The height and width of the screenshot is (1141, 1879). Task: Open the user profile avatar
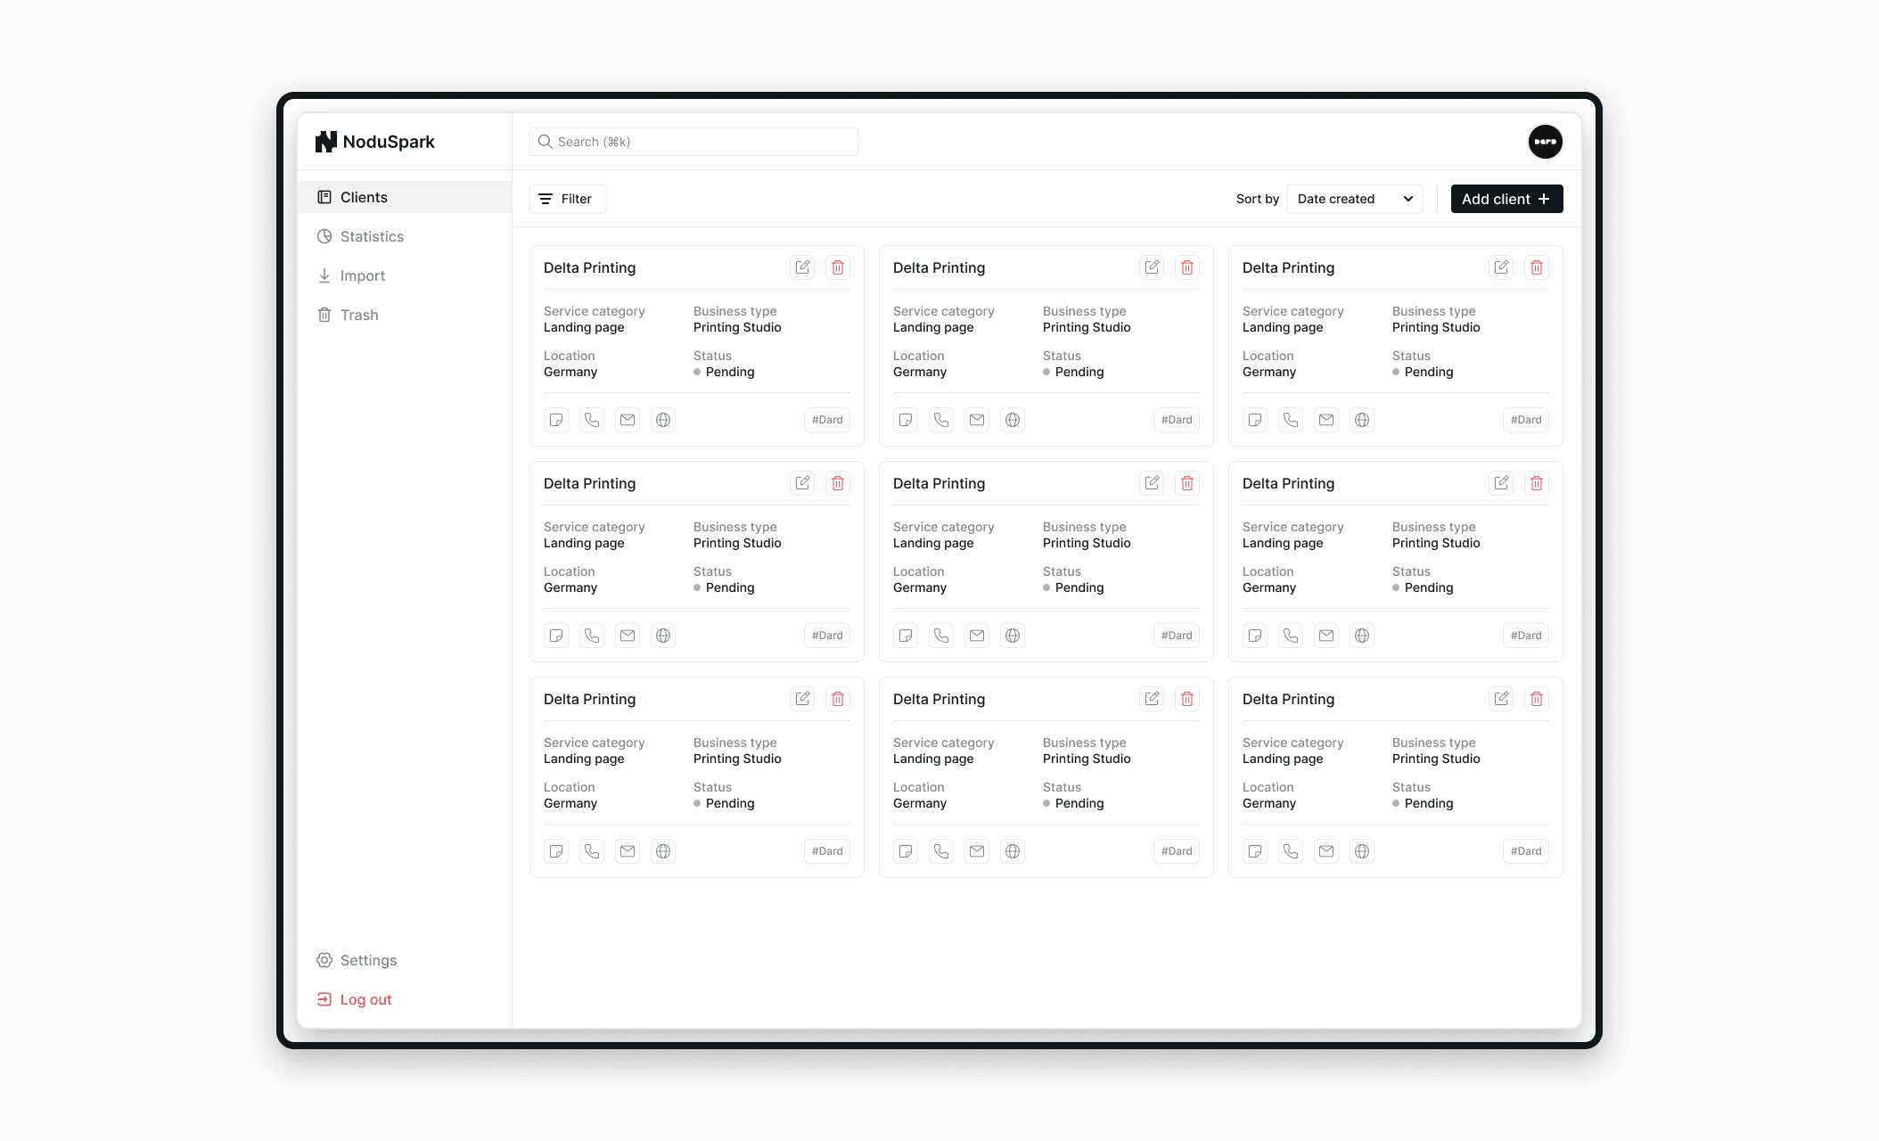coord(1546,142)
